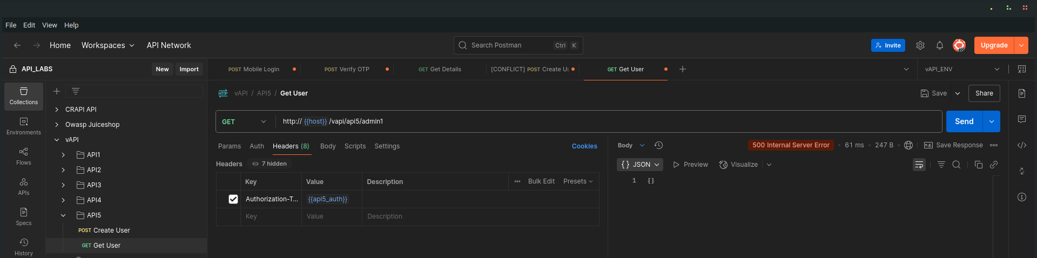Expand the Owasp Juiceshop collection
The height and width of the screenshot is (258, 1037).
point(57,125)
